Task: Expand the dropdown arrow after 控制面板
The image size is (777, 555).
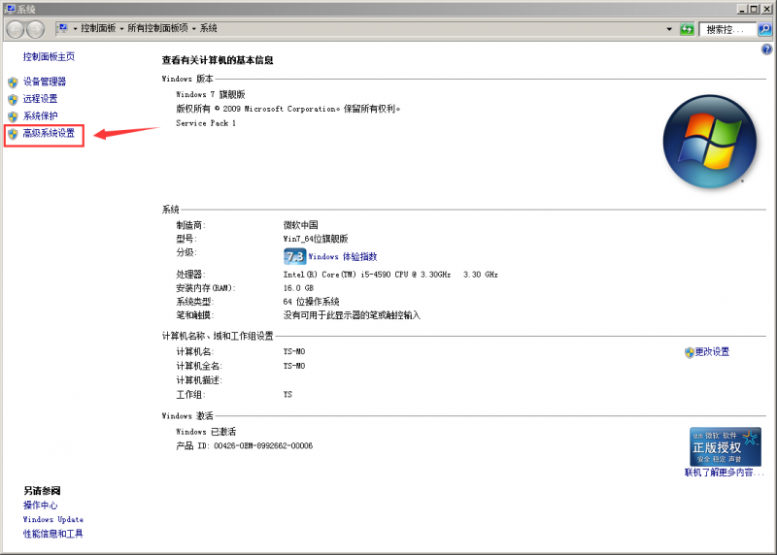Action: 121,29
